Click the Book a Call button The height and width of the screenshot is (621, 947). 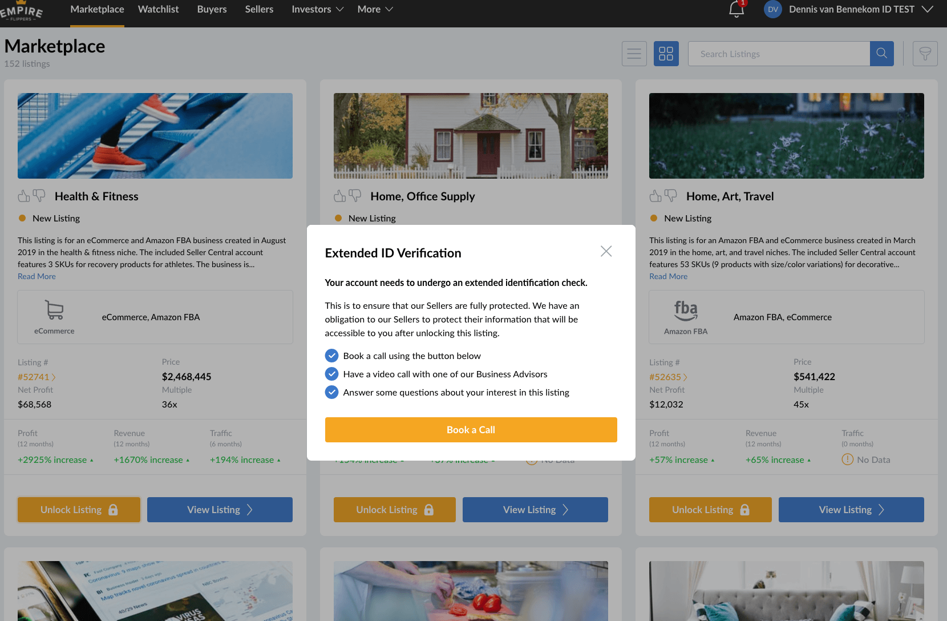point(471,430)
